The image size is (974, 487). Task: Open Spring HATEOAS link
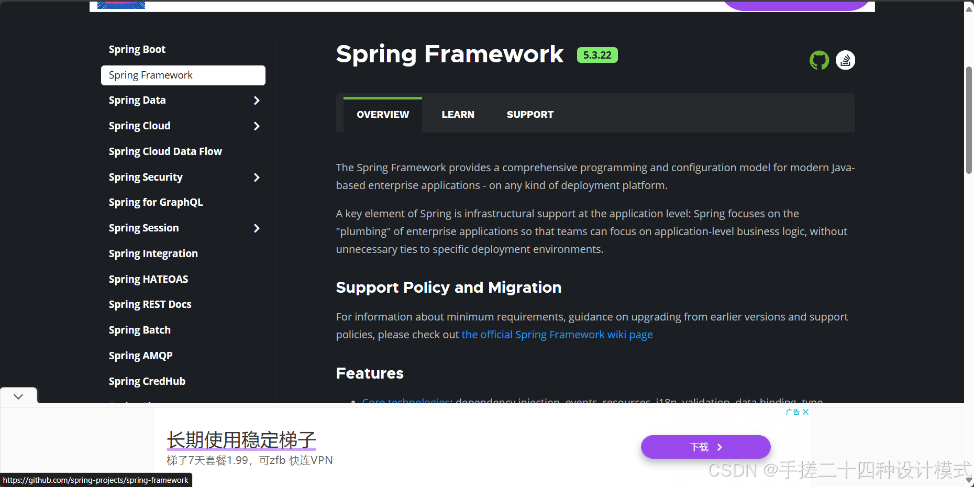click(149, 280)
